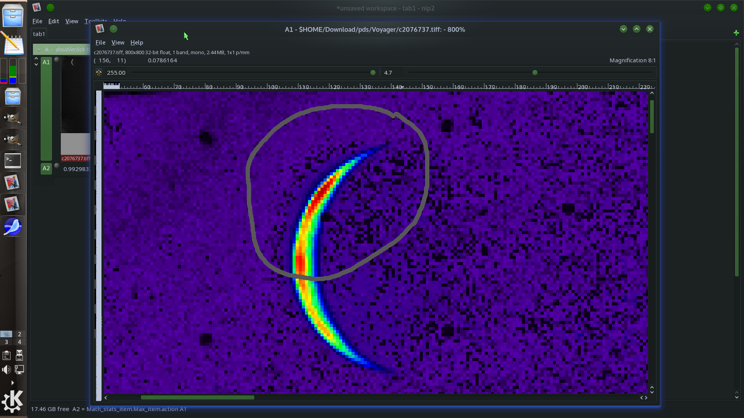Click the pixel value 0.0786164 readout

click(162, 60)
